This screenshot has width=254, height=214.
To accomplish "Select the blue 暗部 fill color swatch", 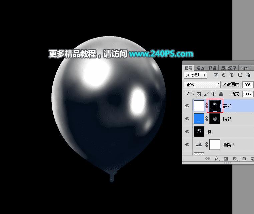I will 199,119.
